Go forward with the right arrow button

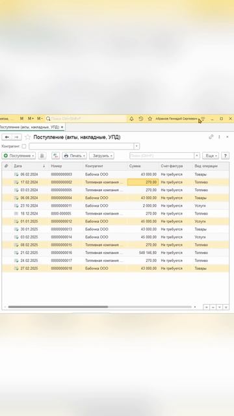[x=16, y=137]
